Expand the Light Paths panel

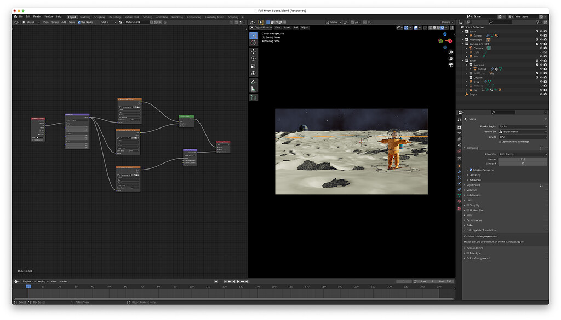(473, 185)
